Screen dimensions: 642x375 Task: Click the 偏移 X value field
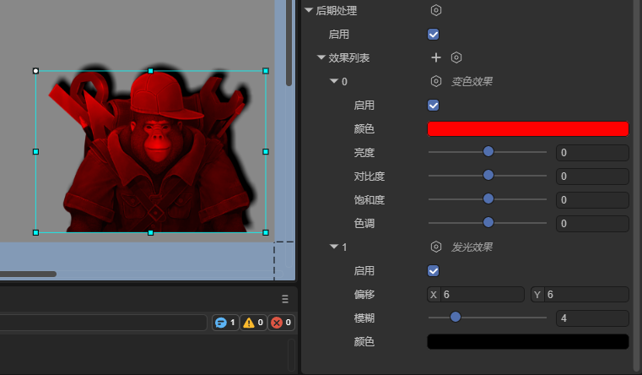point(482,295)
